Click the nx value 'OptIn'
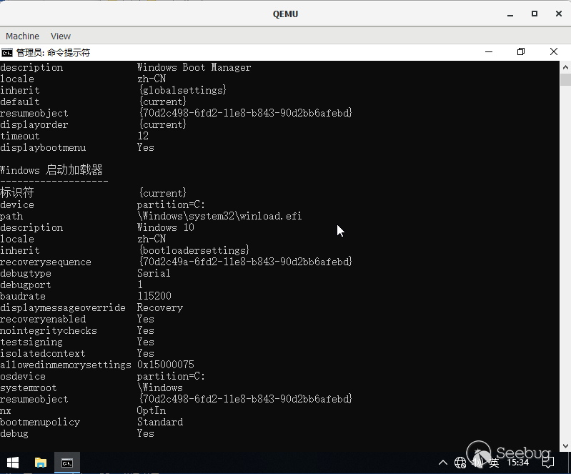 click(151, 410)
